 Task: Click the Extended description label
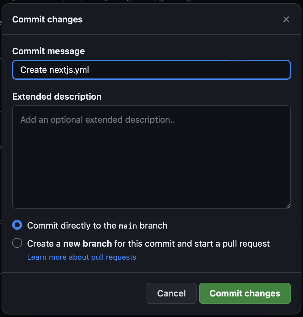57,97
